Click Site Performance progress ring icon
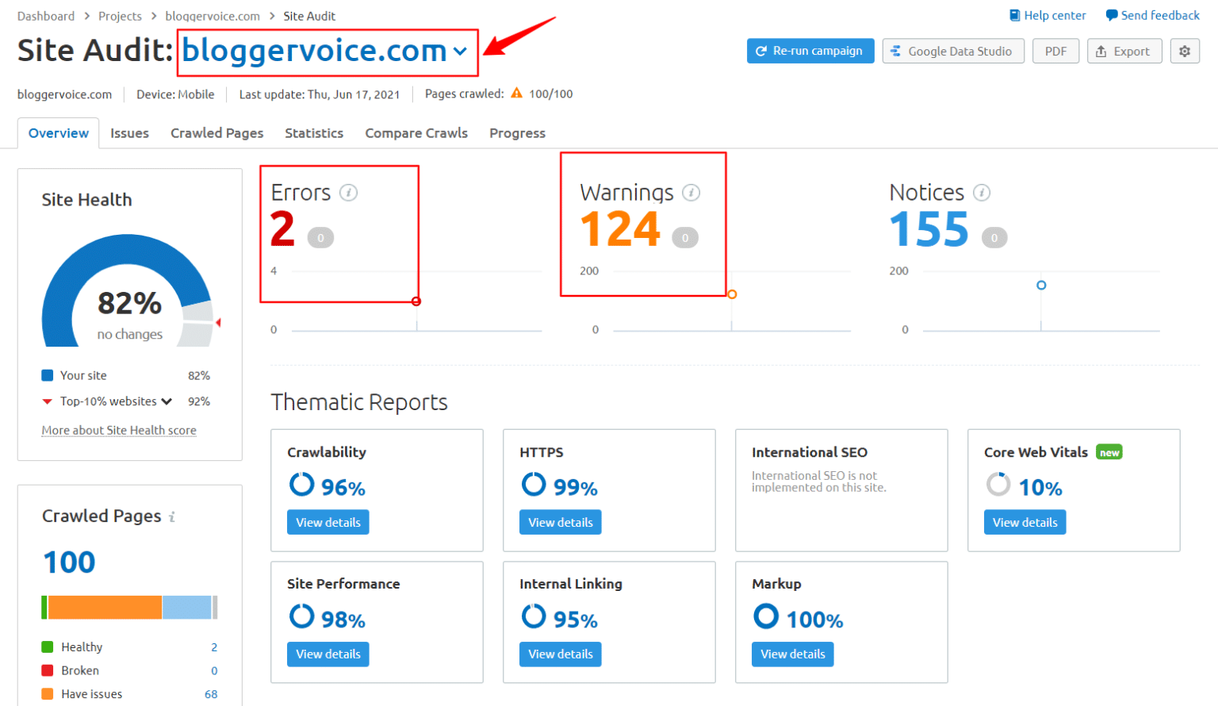Viewport: 1218px width, 706px height. click(301, 616)
